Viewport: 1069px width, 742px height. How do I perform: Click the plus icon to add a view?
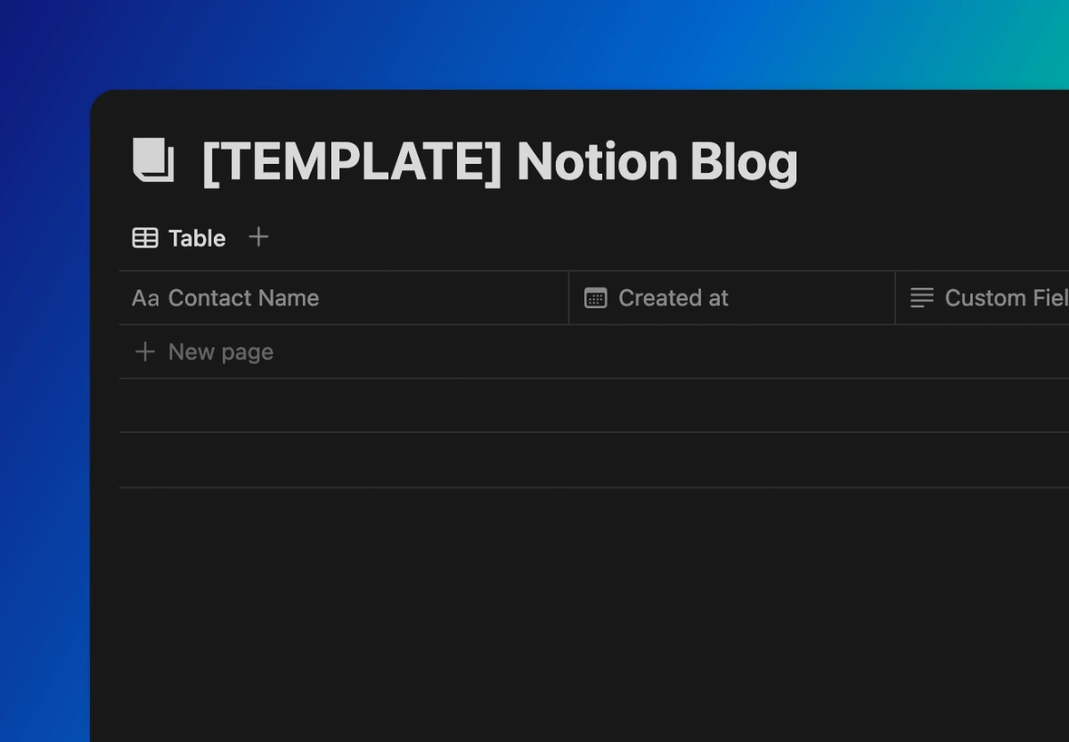(x=258, y=237)
